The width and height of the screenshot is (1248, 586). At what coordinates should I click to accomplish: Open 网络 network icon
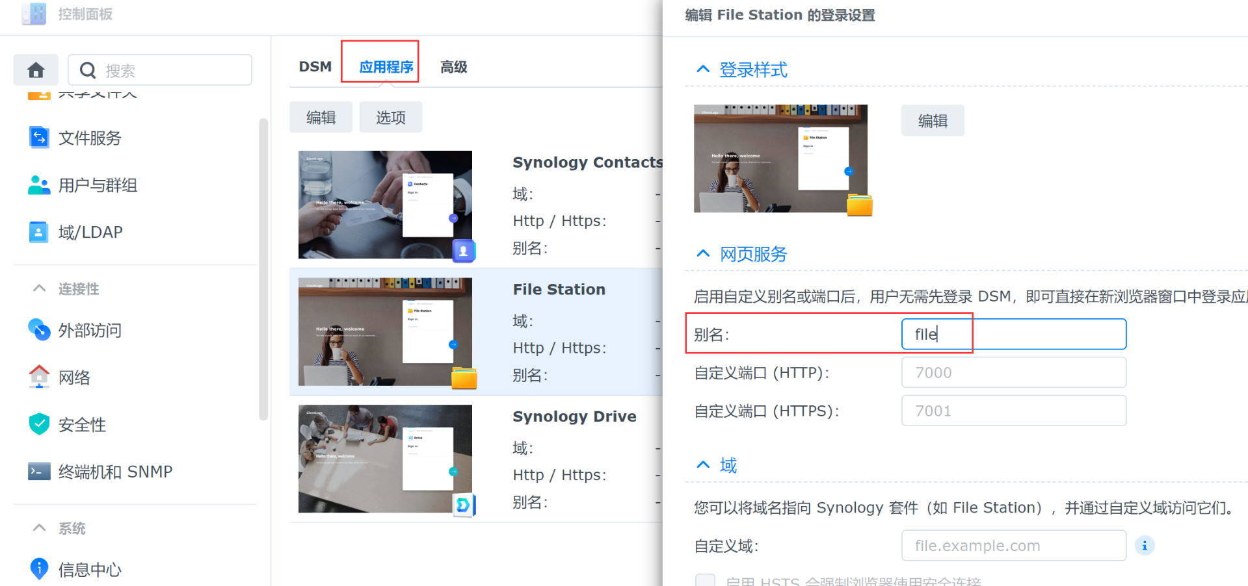click(39, 377)
